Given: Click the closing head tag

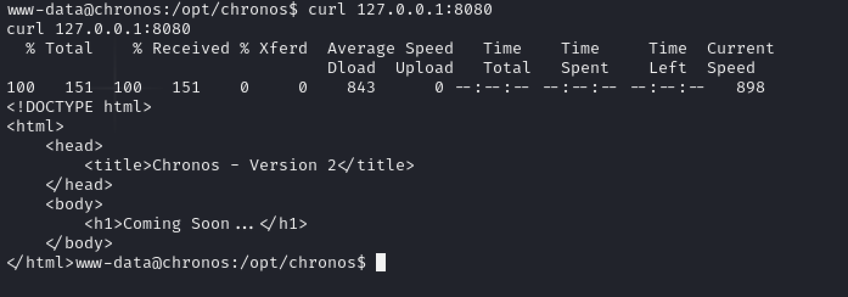Looking at the screenshot, I should pyautogui.click(x=79, y=184).
